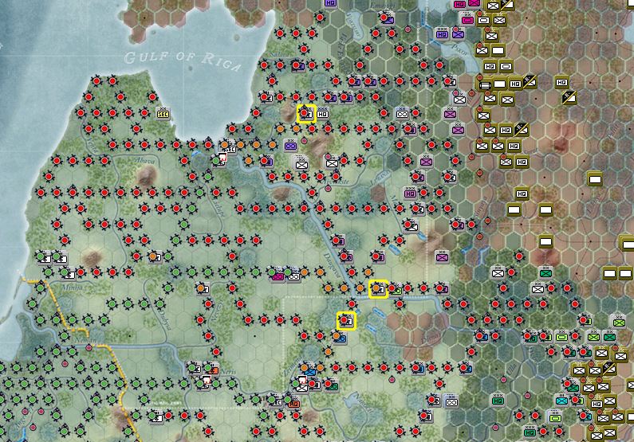
Task: Select the yellow SEC counter west of Gulf
Action: coord(163,113)
